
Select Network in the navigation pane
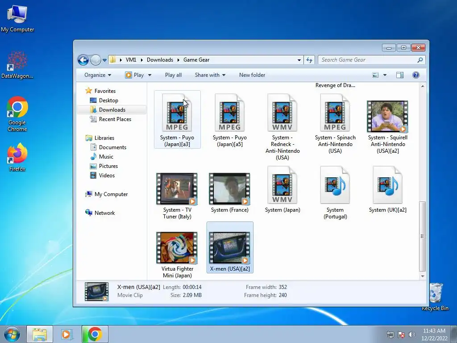[100, 213]
